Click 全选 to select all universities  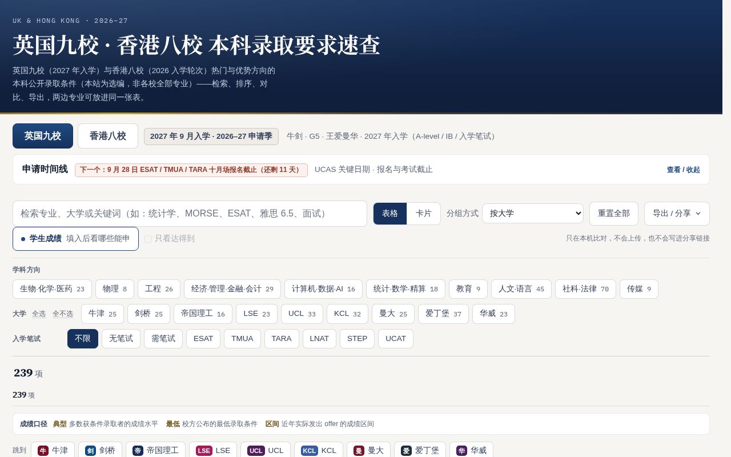coord(39,314)
